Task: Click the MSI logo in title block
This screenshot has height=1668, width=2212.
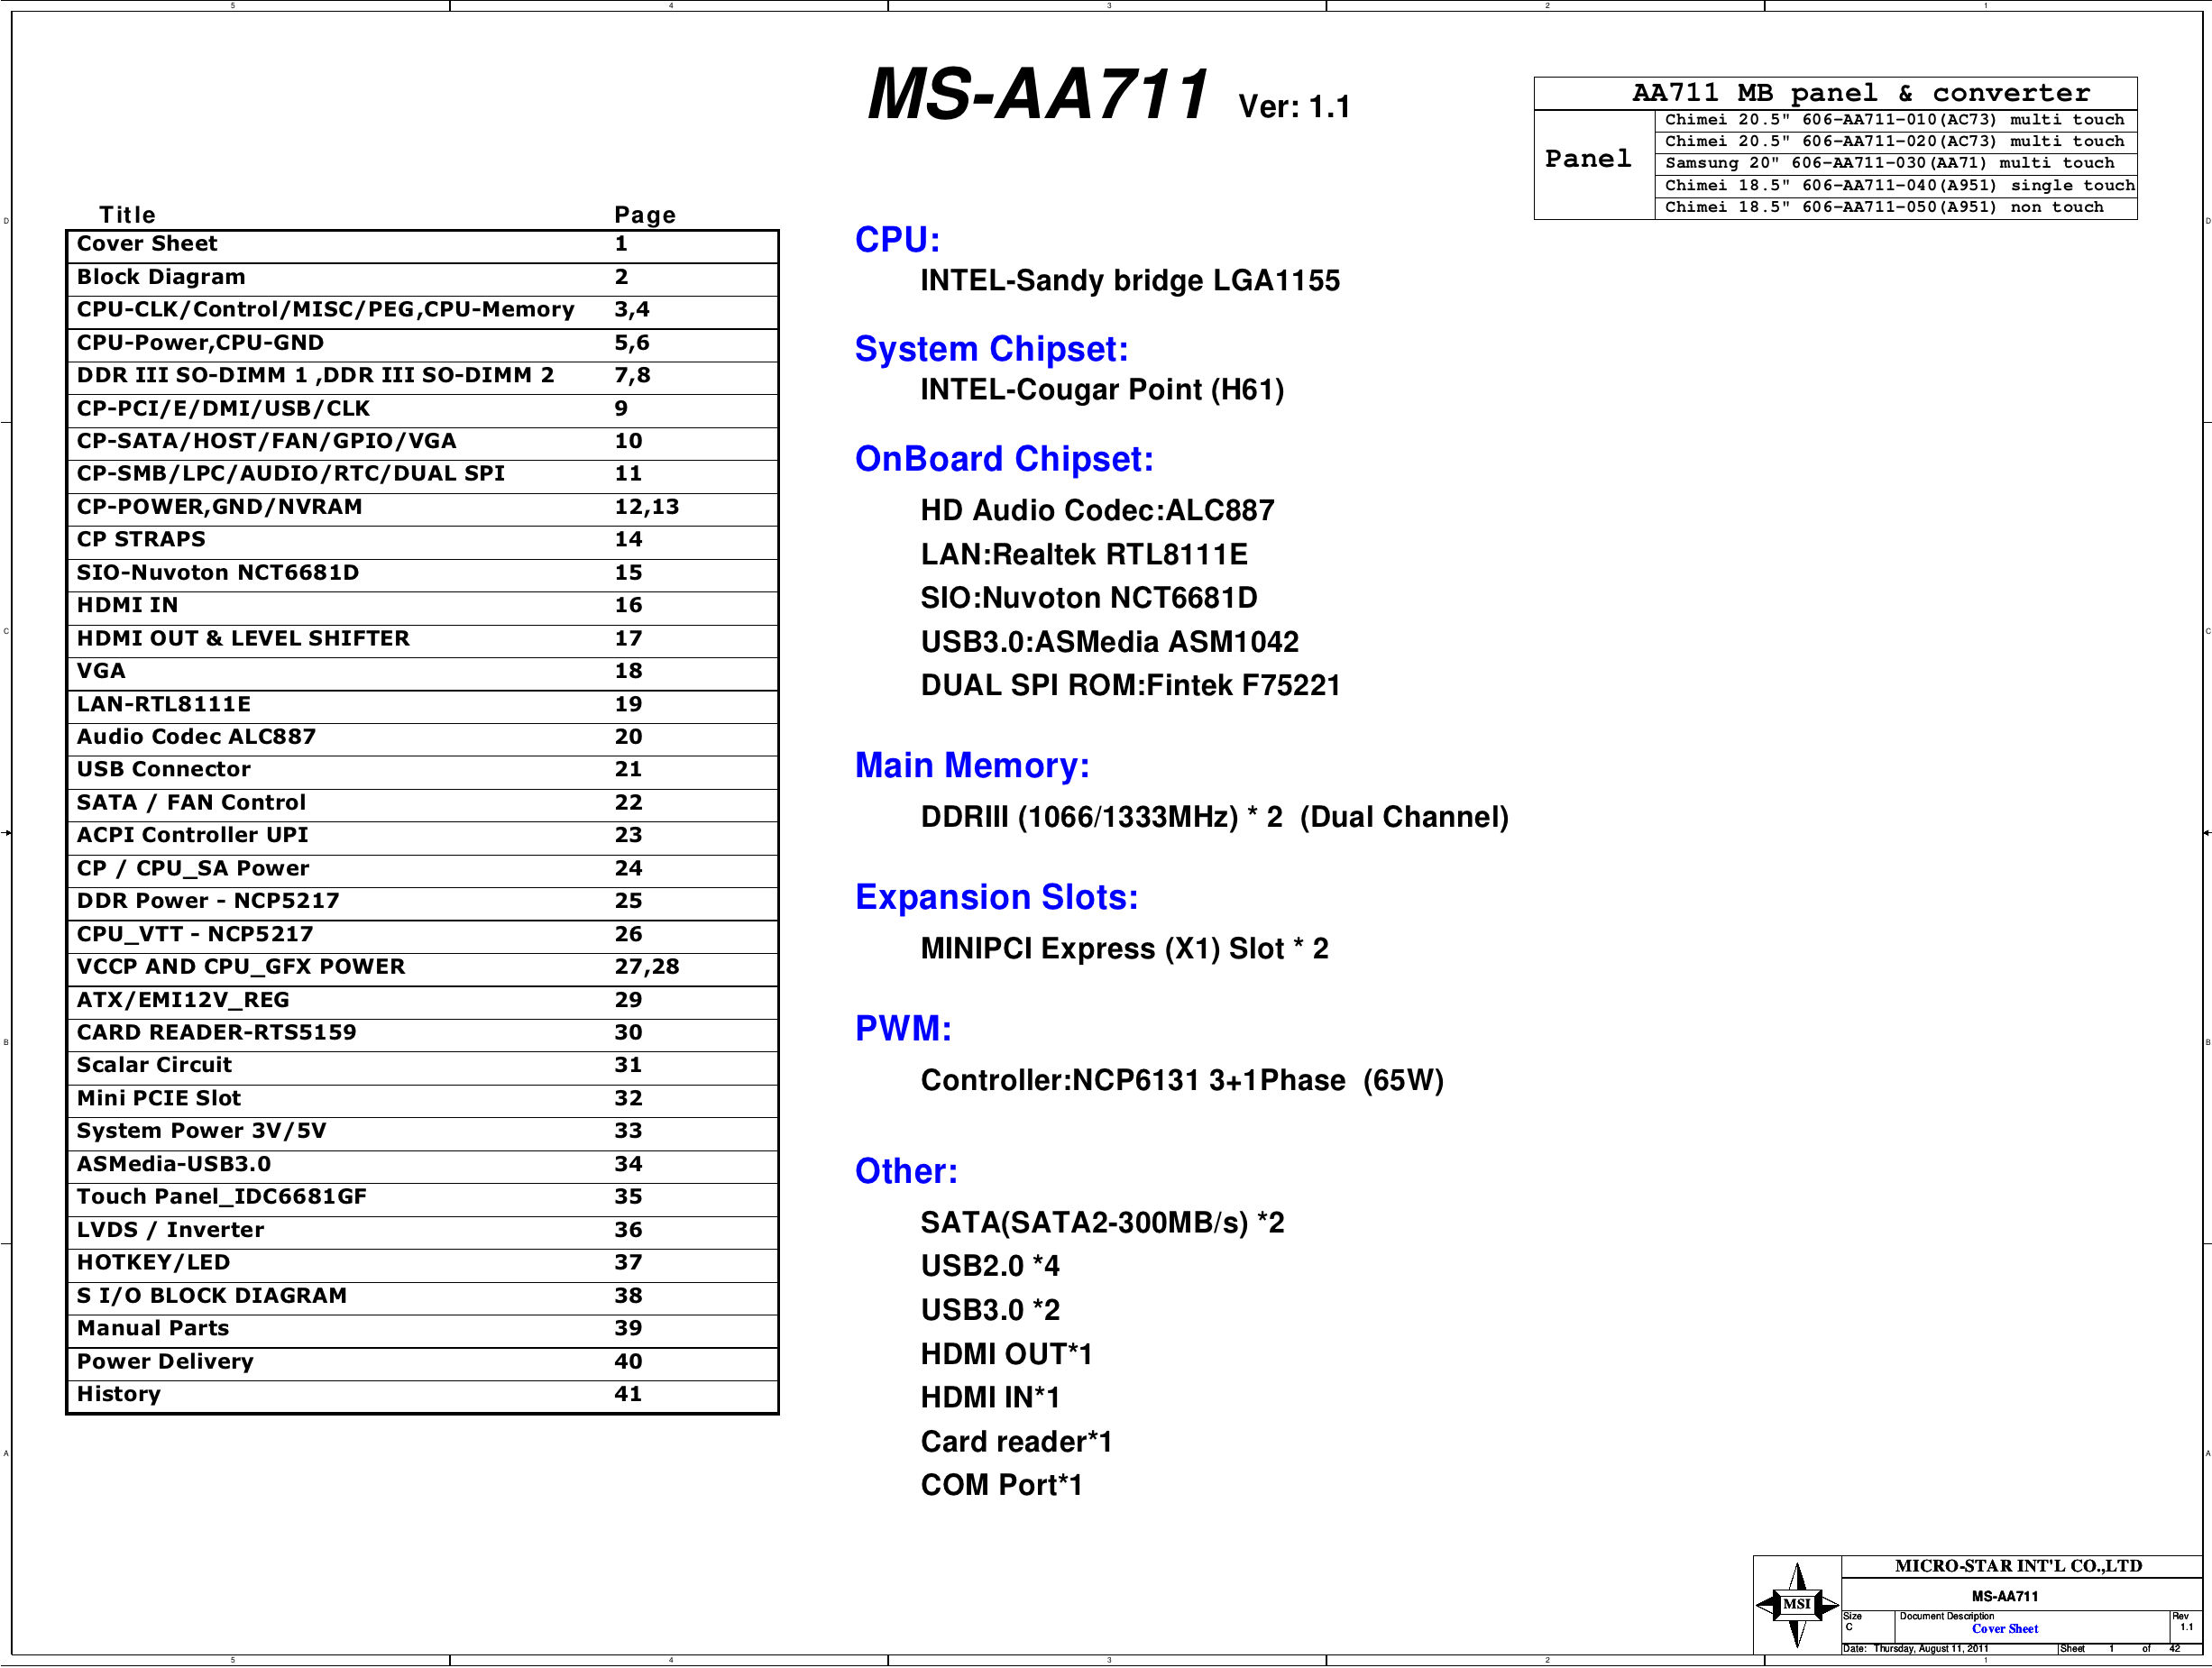Action: pos(1796,1604)
